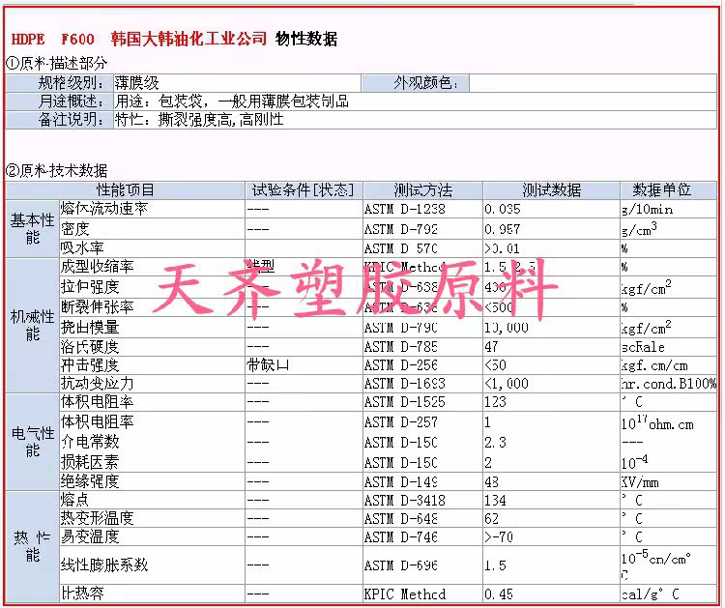
Task: Select the ②原料技术数据 section heading
Action: [x=57, y=171]
